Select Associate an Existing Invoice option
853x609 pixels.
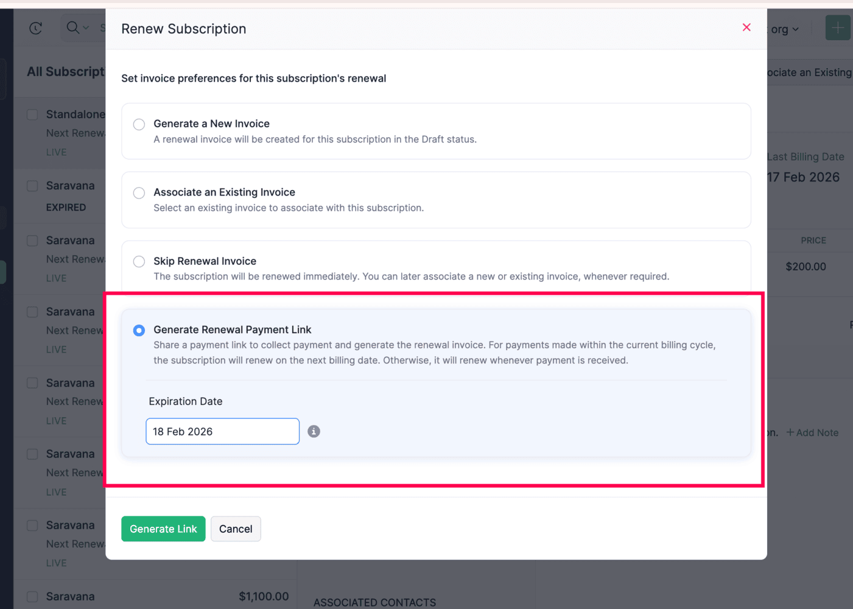coord(139,193)
